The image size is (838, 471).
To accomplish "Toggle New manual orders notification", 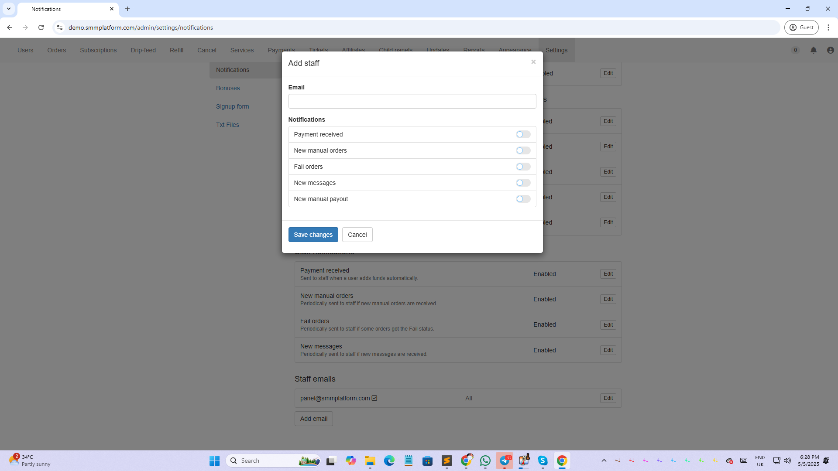I will (523, 150).
